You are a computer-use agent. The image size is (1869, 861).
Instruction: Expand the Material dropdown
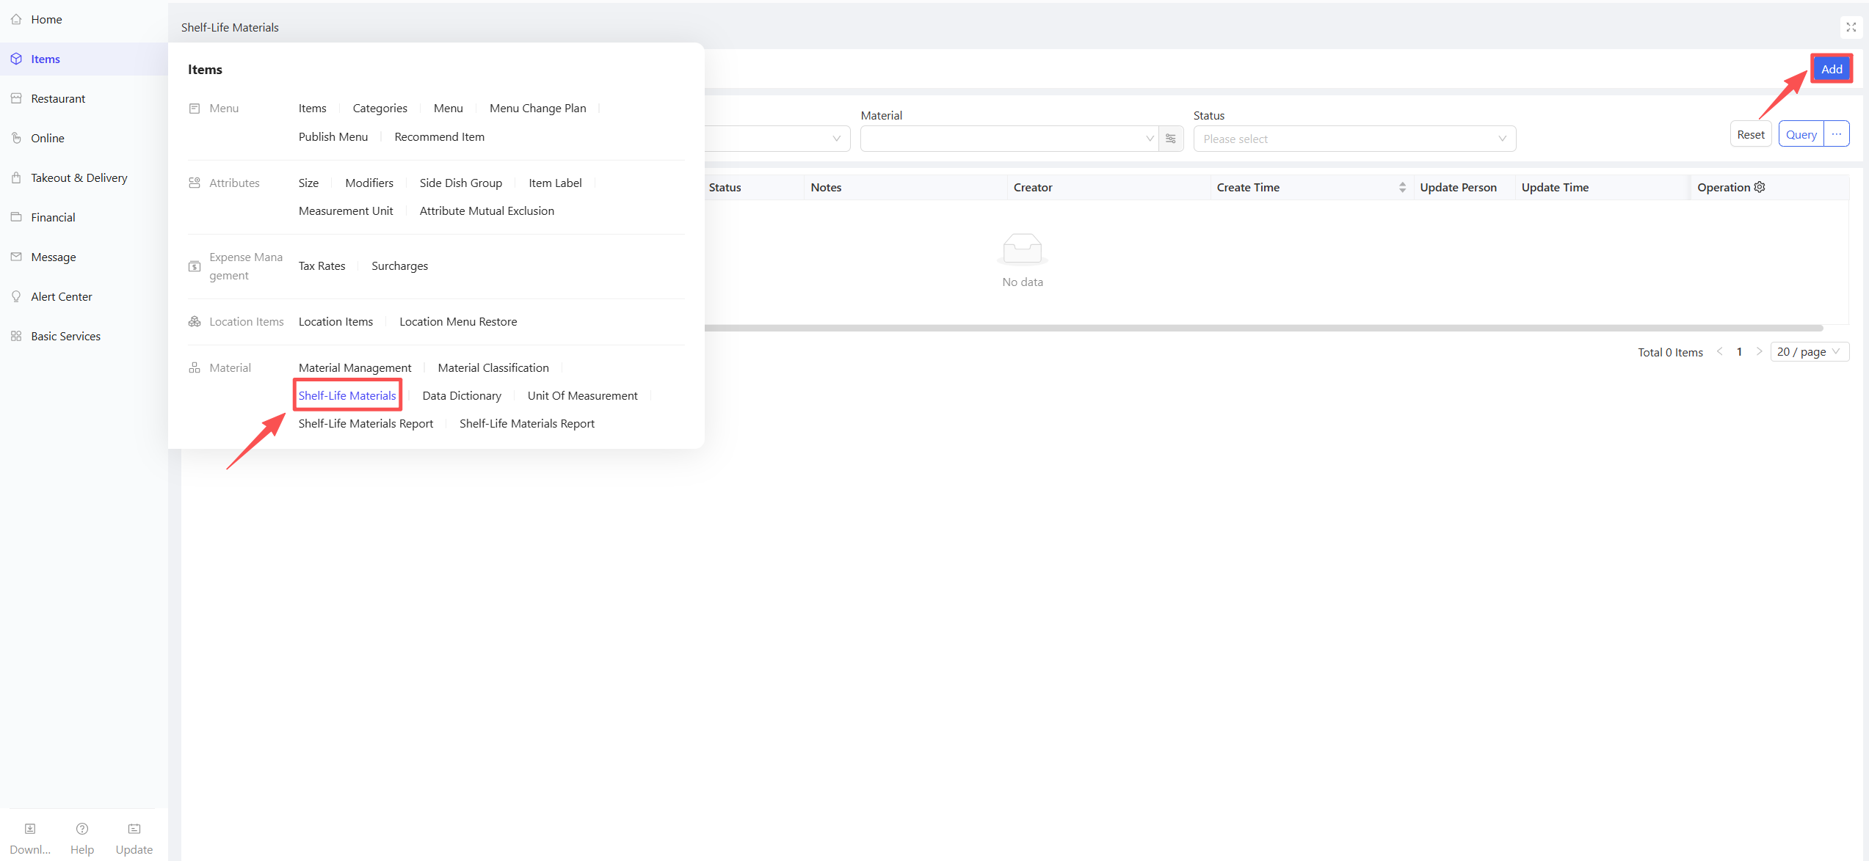(1009, 139)
